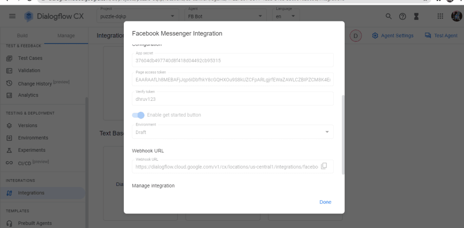The width and height of the screenshot is (464, 228).
Task: Click the CI/CD infinity icon
Action: pos(9,163)
